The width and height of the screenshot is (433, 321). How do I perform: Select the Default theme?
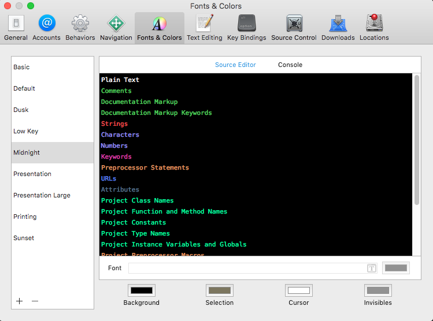point(53,88)
